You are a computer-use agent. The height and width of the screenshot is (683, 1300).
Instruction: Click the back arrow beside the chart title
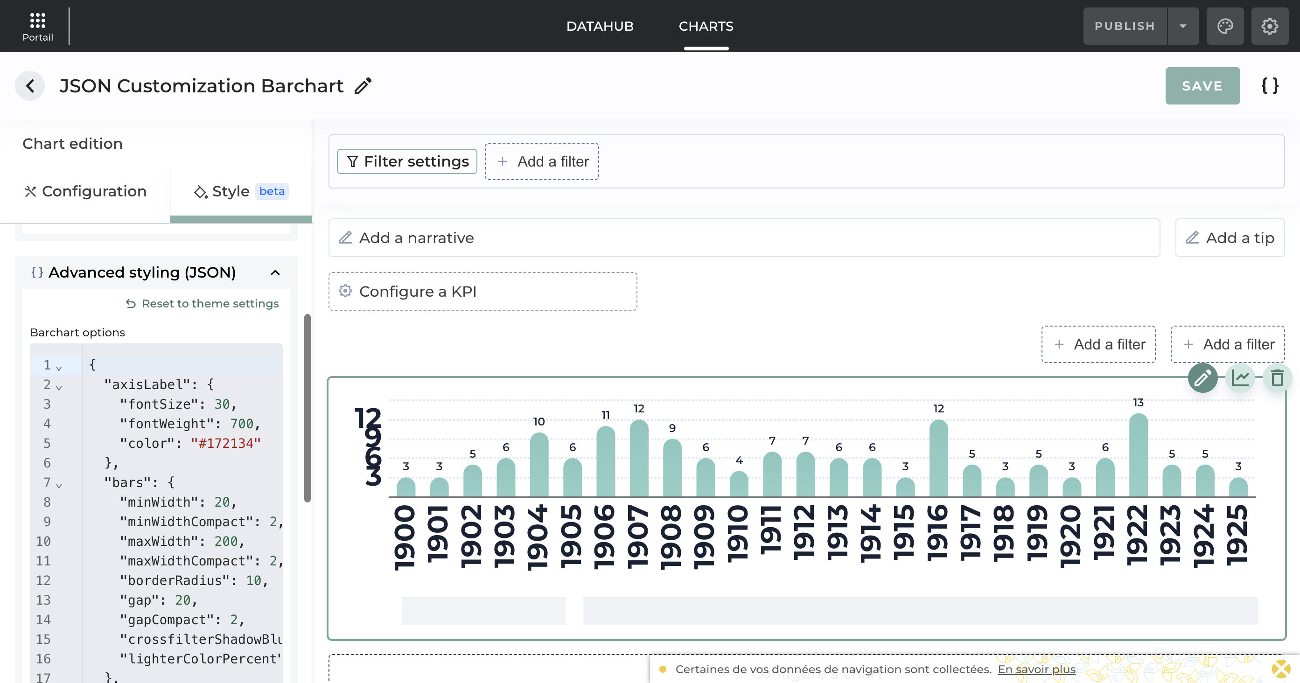30,86
